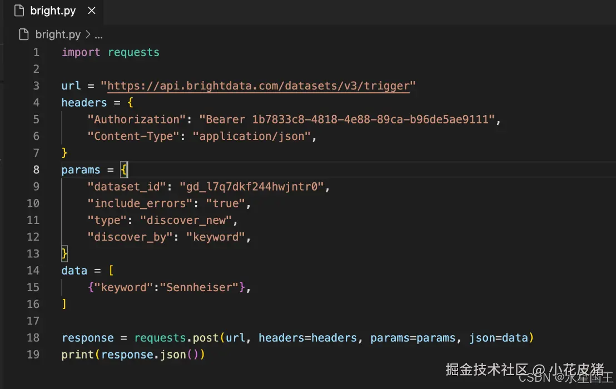
Task: Click the "dataset_id" key string
Action: 127,187
